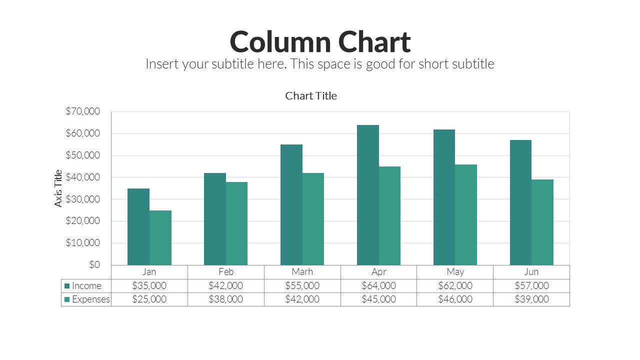Select the $46,000 May Expenses cell
The width and height of the screenshot is (640, 360).
coord(455,299)
